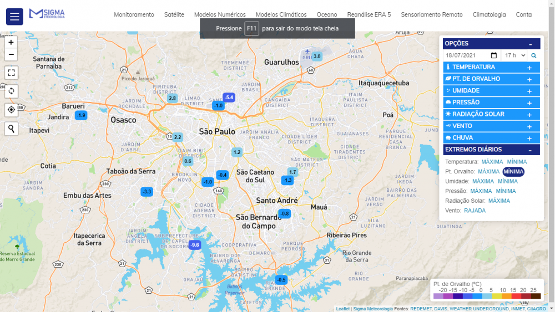This screenshot has height=312, width=555.
Task: Click the -9.6 station marker
Action: pyautogui.click(x=194, y=244)
